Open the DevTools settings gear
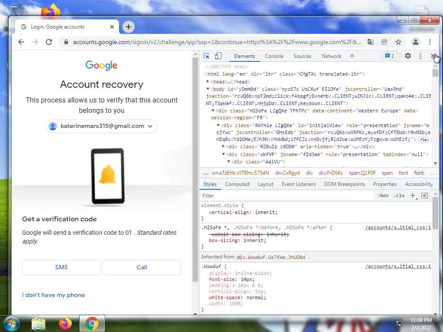 pyautogui.click(x=408, y=56)
